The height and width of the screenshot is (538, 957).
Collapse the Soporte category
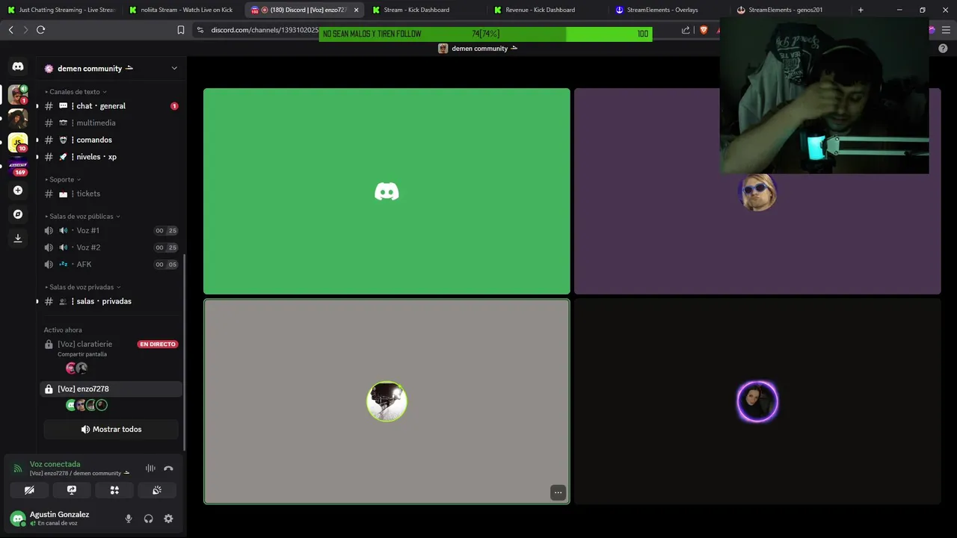tap(63, 179)
